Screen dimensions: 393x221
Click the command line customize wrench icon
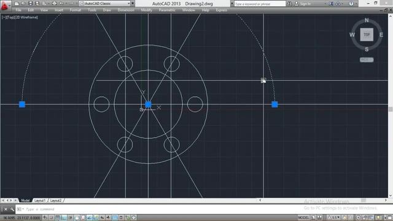[x=12, y=209]
